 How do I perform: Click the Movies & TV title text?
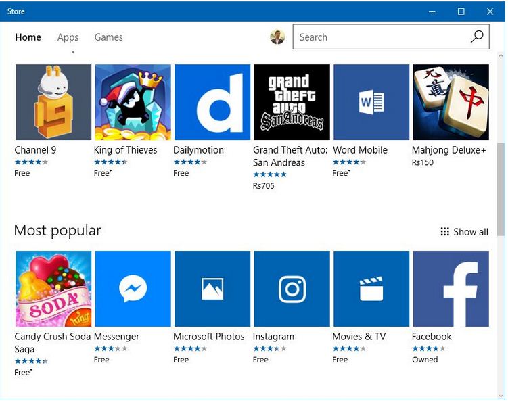tap(359, 337)
